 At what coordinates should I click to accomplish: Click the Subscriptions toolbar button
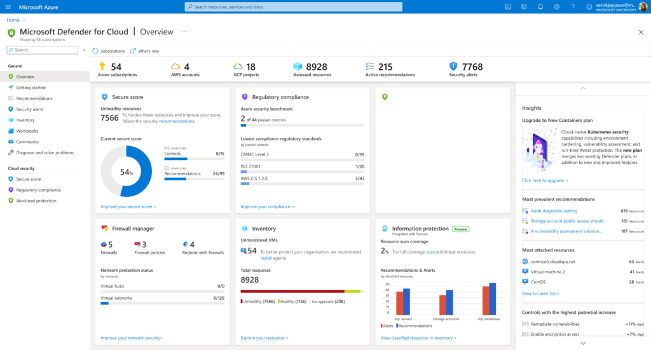click(x=108, y=51)
